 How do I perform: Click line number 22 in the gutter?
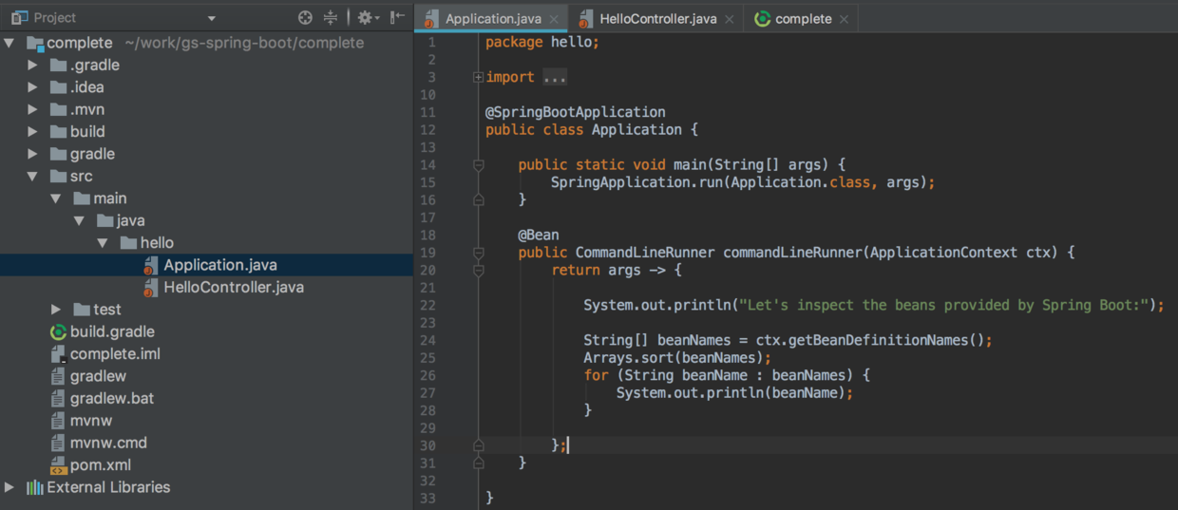(427, 305)
